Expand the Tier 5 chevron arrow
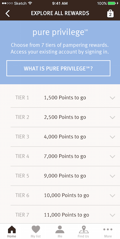The width and height of the screenshot is (120, 239). 113,176
